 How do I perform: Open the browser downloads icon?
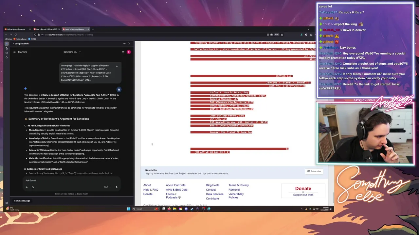301,35
